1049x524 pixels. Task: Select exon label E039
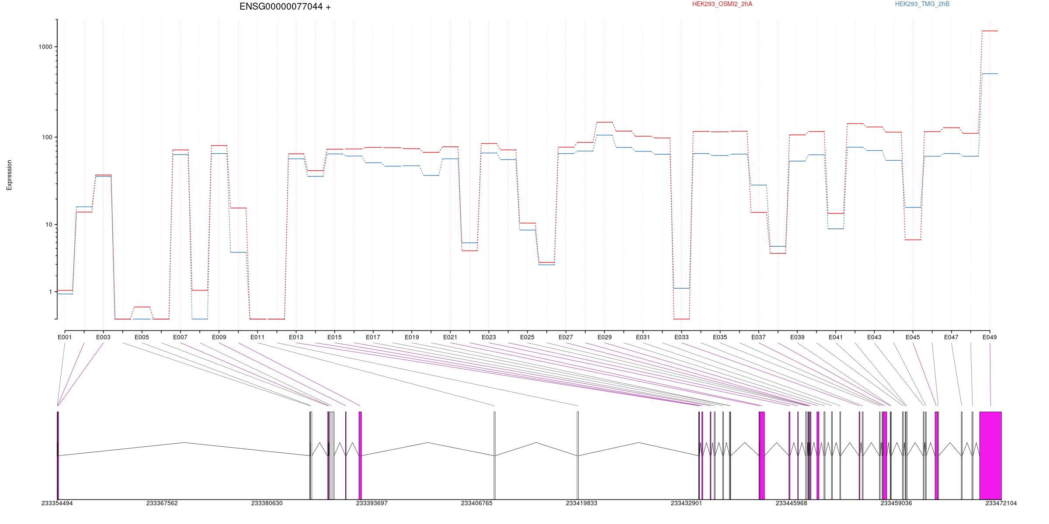point(797,337)
